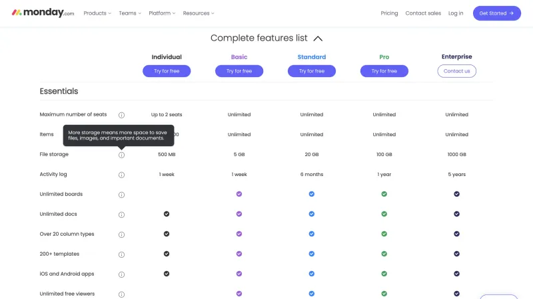533x299 pixels.
Task: Click Individual checkmark for 200+ templates
Action: pyautogui.click(x=167, y=254)
